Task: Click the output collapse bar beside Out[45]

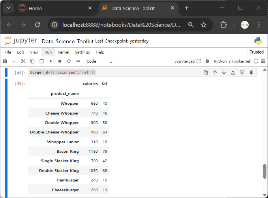Action: (6, 138)
